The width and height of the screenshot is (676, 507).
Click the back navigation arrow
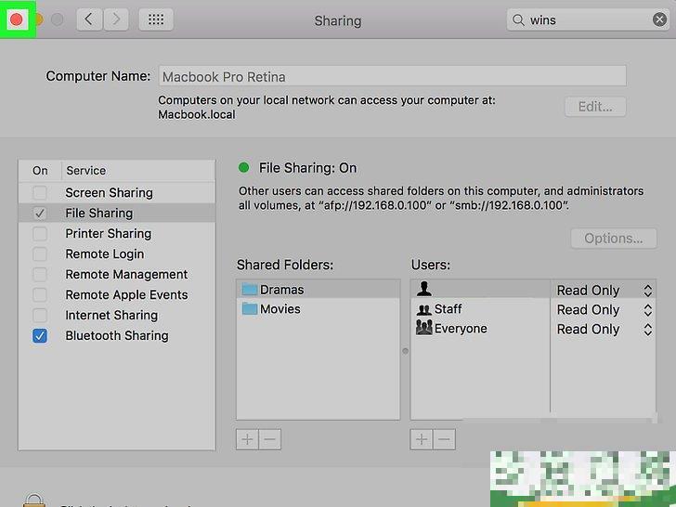pyautogui.click(x=90, y=19)
